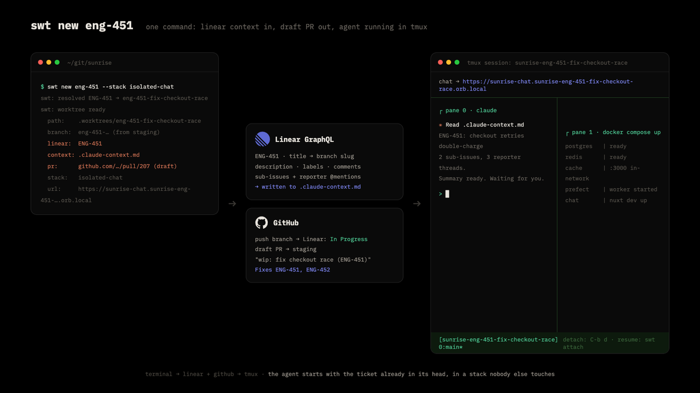700x393 pixels.
Task: Click the claude prompt input cursor
Action: [x=447, y=194]
